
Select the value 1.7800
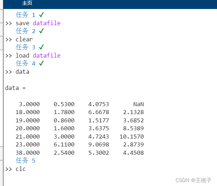pyautogui.click(x=64, y=112)
